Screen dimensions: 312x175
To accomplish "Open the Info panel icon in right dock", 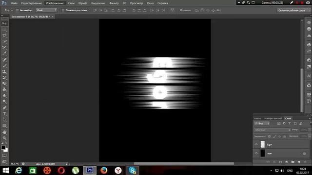I will pos(309,29).
